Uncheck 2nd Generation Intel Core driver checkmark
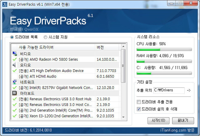Viewport: 200px width, 136px height. click(15, 110)
